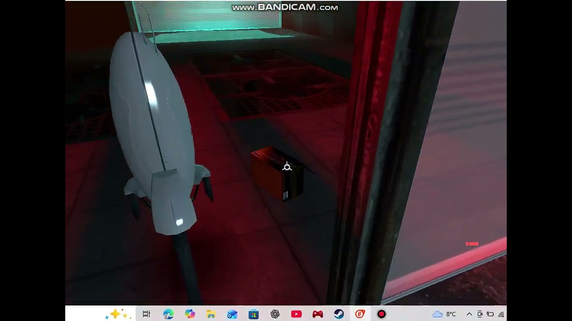Open the Wi-Fi network tray icon
The width and height of the screenshot is (572, 321).
[x=501, y=314]
